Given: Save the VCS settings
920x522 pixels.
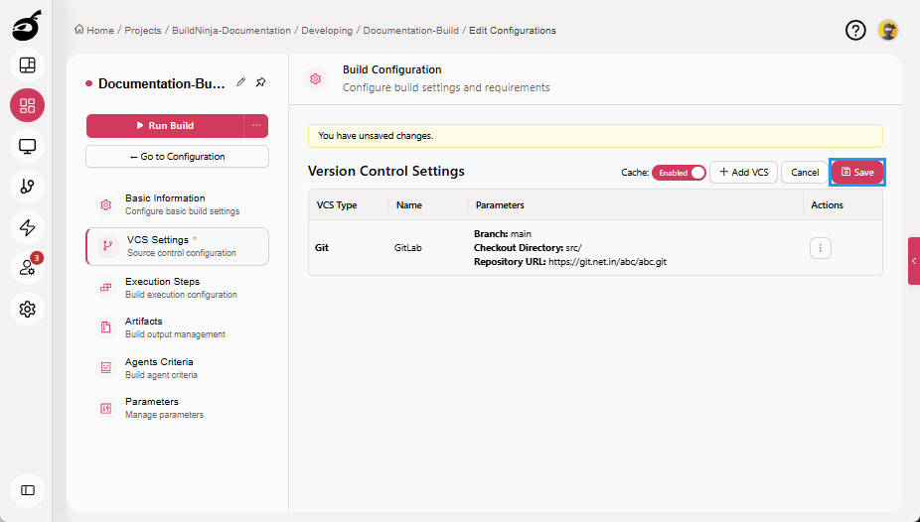Looking at the screenshot, I should pyautogui.click(x=857, y=173).
